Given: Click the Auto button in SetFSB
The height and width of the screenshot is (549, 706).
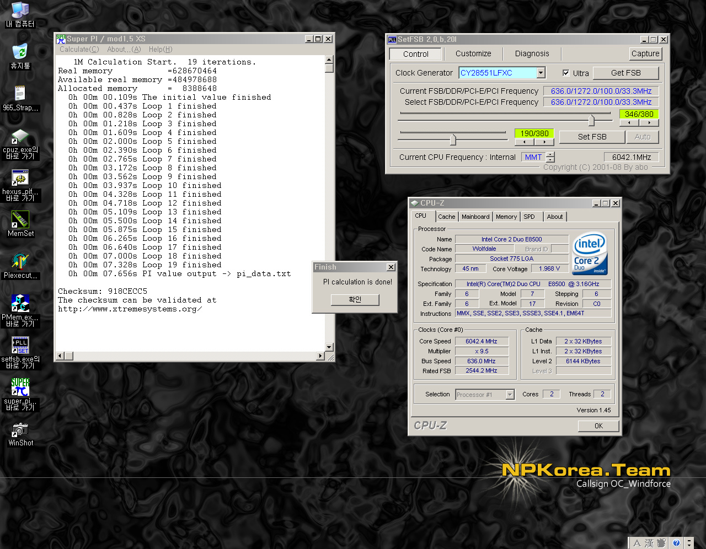Looking at the screenshot, I should 643,137.
